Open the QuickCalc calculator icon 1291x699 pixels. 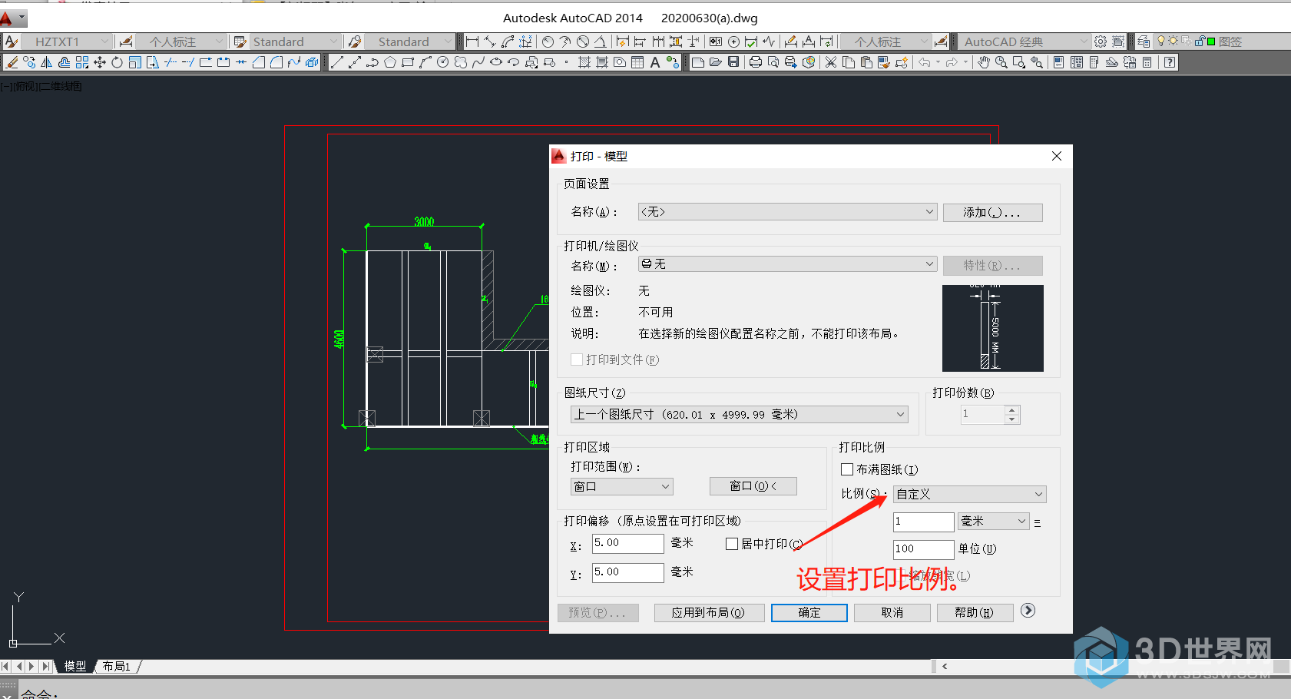[x=1147, y=62]
